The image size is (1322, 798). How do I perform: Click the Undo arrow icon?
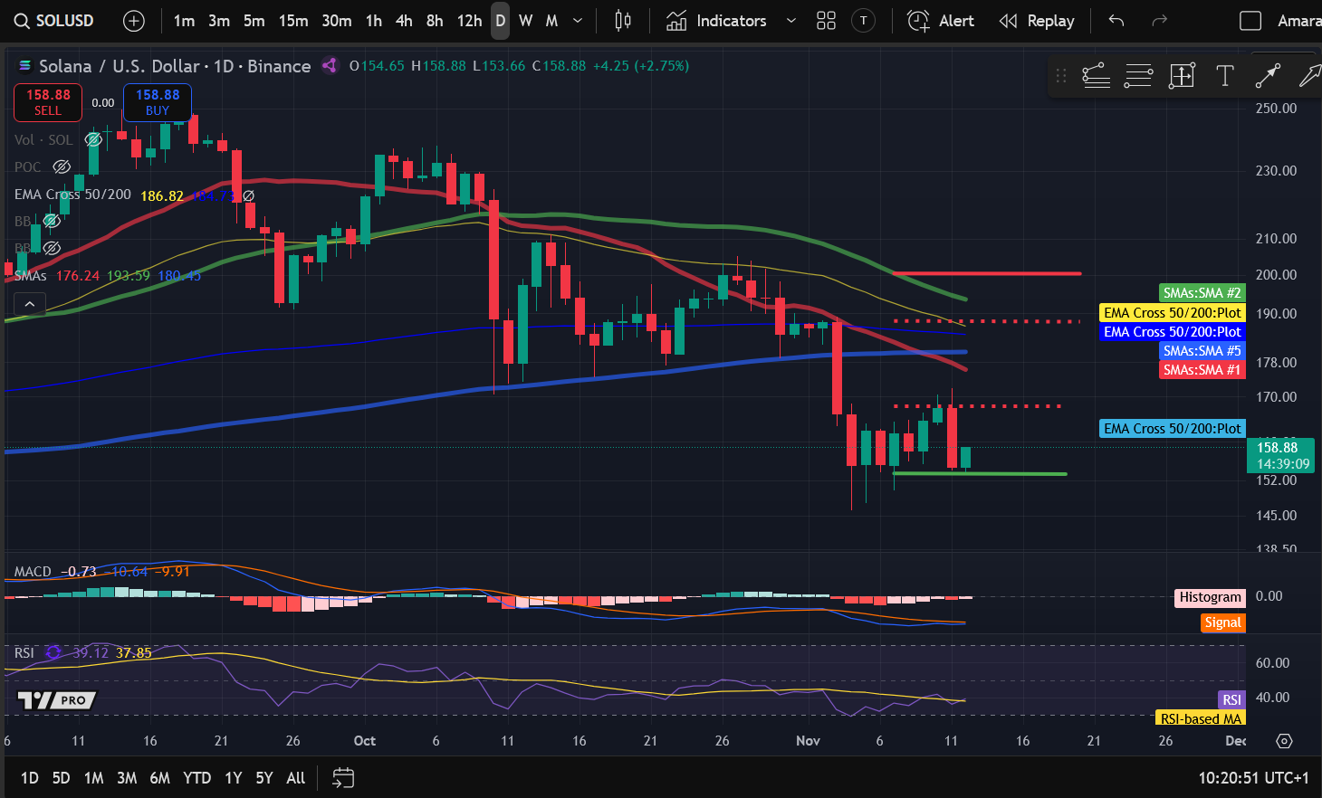tap(1116, 21)
